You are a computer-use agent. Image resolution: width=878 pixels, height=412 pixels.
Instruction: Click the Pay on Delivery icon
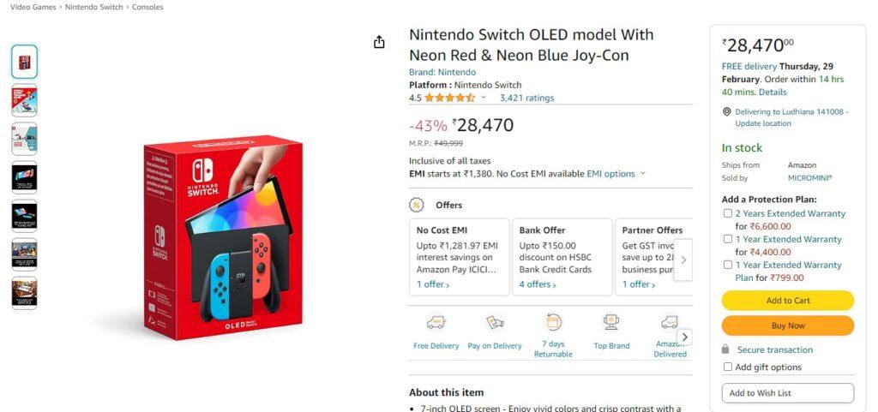(495, 323)
